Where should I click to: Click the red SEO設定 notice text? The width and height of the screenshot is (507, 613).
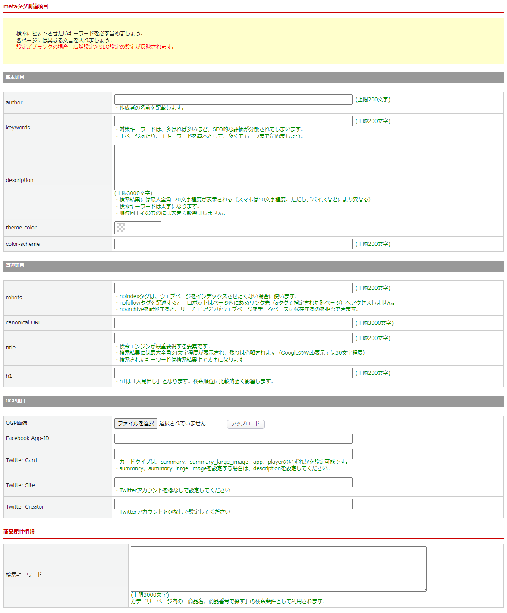click(96, 47)
